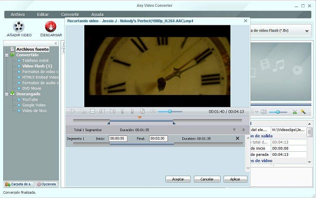Click the orange playhead marker

[140, 117]
